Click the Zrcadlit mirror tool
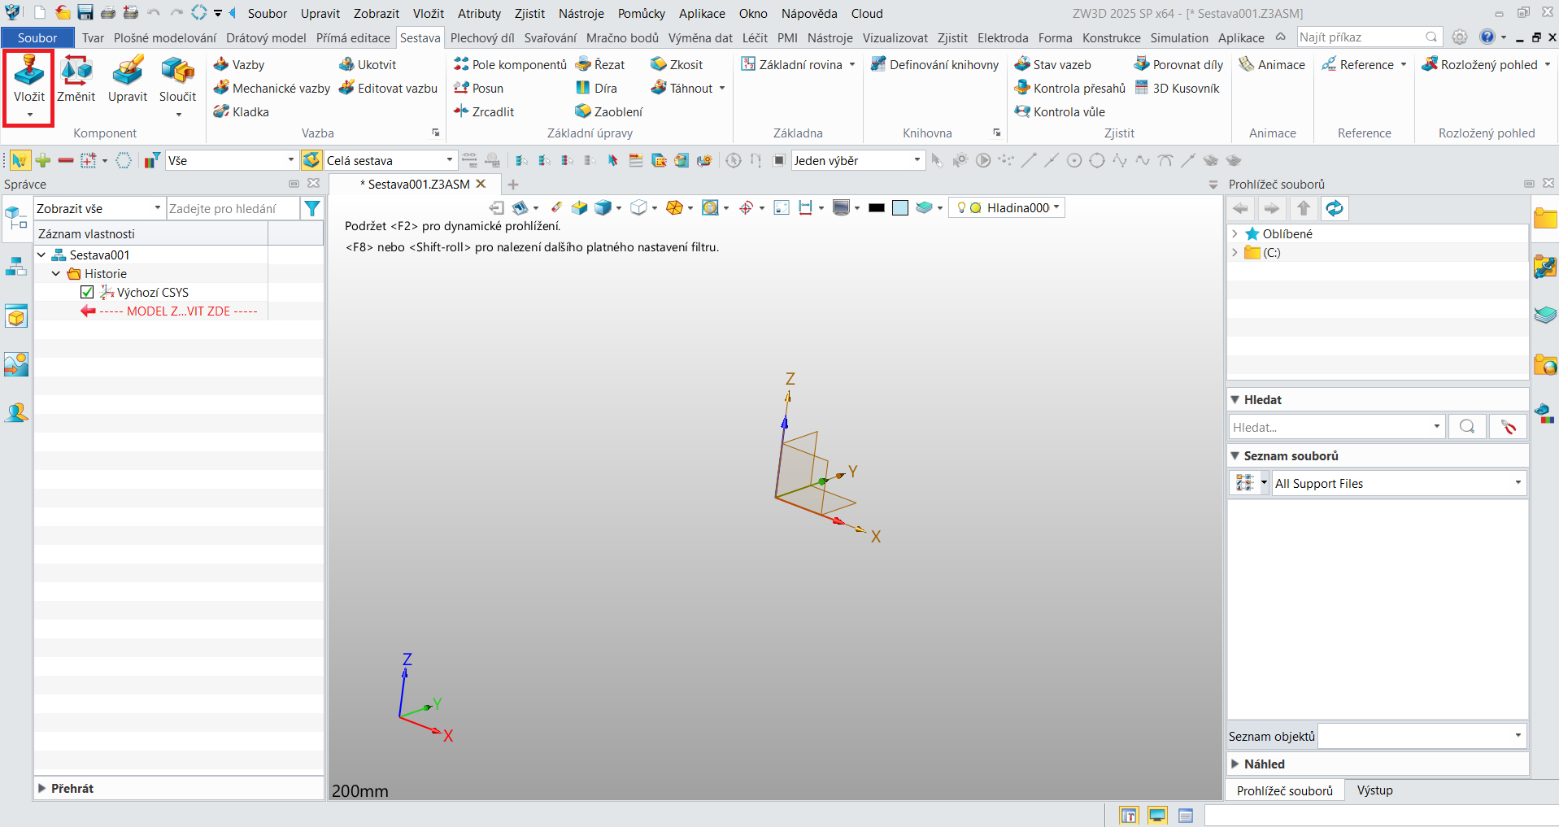 (484, 112)
